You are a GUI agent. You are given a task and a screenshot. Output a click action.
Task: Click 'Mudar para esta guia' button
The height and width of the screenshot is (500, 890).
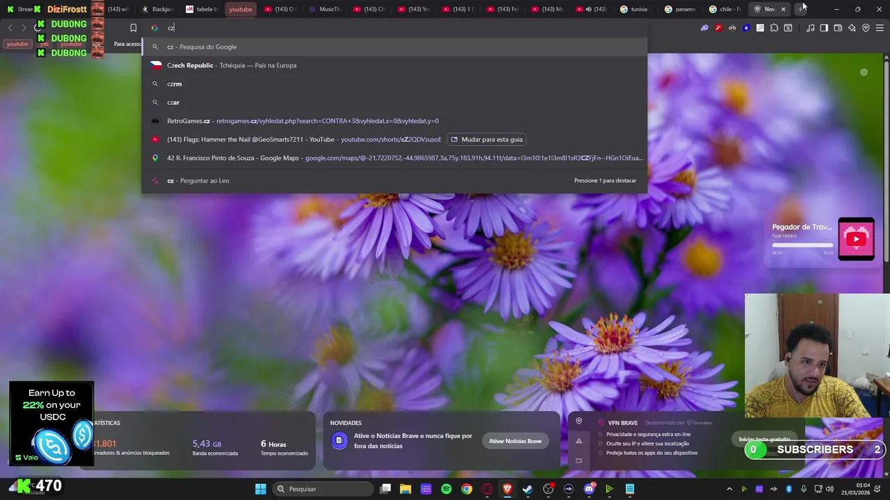tap(486, 139)
